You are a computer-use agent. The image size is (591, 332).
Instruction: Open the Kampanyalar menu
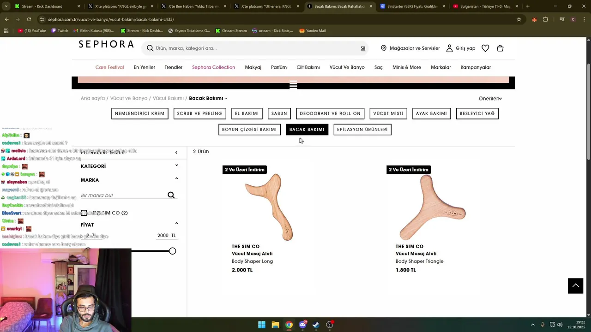[x=476, y=67]
